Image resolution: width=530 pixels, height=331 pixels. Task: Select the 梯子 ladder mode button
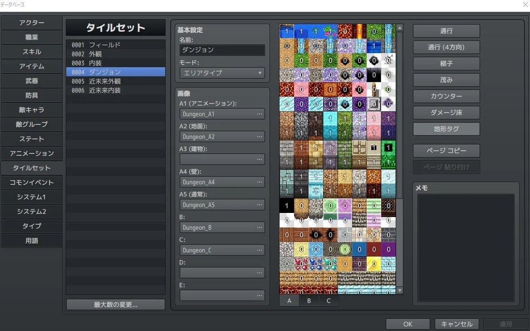[x=446, y=63]
